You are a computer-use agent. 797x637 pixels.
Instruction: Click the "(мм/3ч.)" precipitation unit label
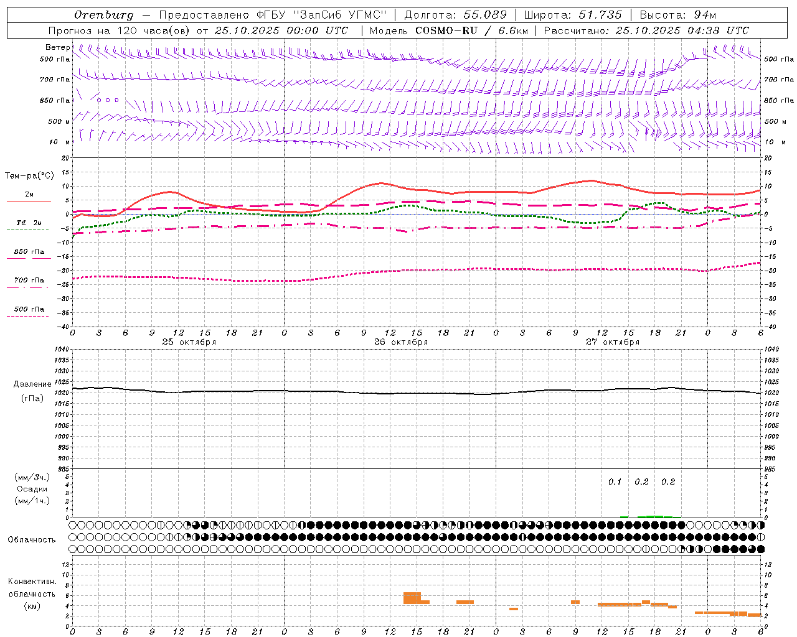32,477
